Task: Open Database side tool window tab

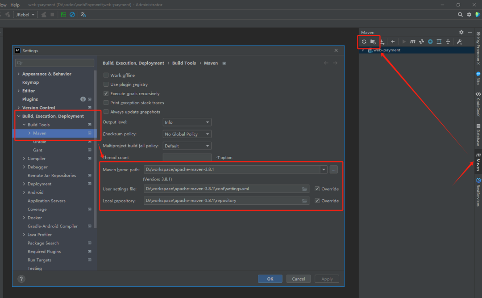Action: (x=478, y=134)
